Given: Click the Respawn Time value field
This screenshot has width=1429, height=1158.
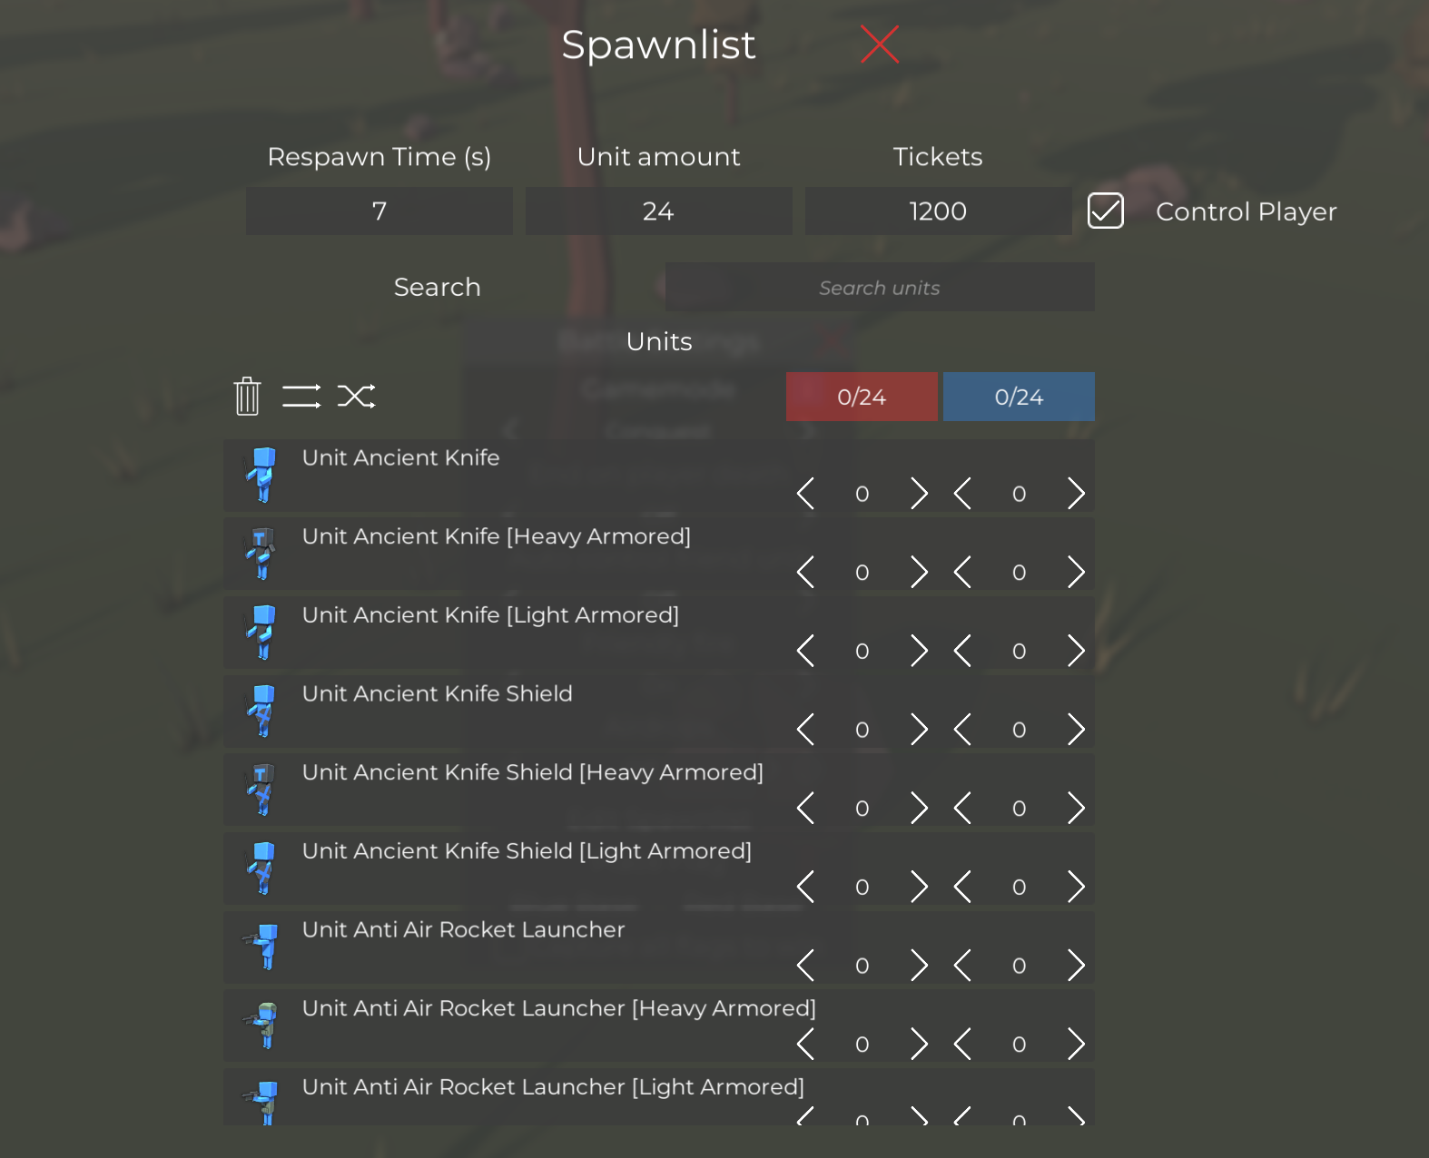Looking at the screenshot, I should click(x=379, y=211).
